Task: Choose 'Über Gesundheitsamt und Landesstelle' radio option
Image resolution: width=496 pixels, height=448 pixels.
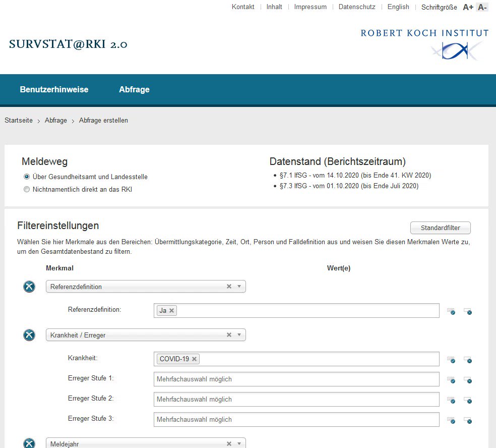Action: [27, 177]
